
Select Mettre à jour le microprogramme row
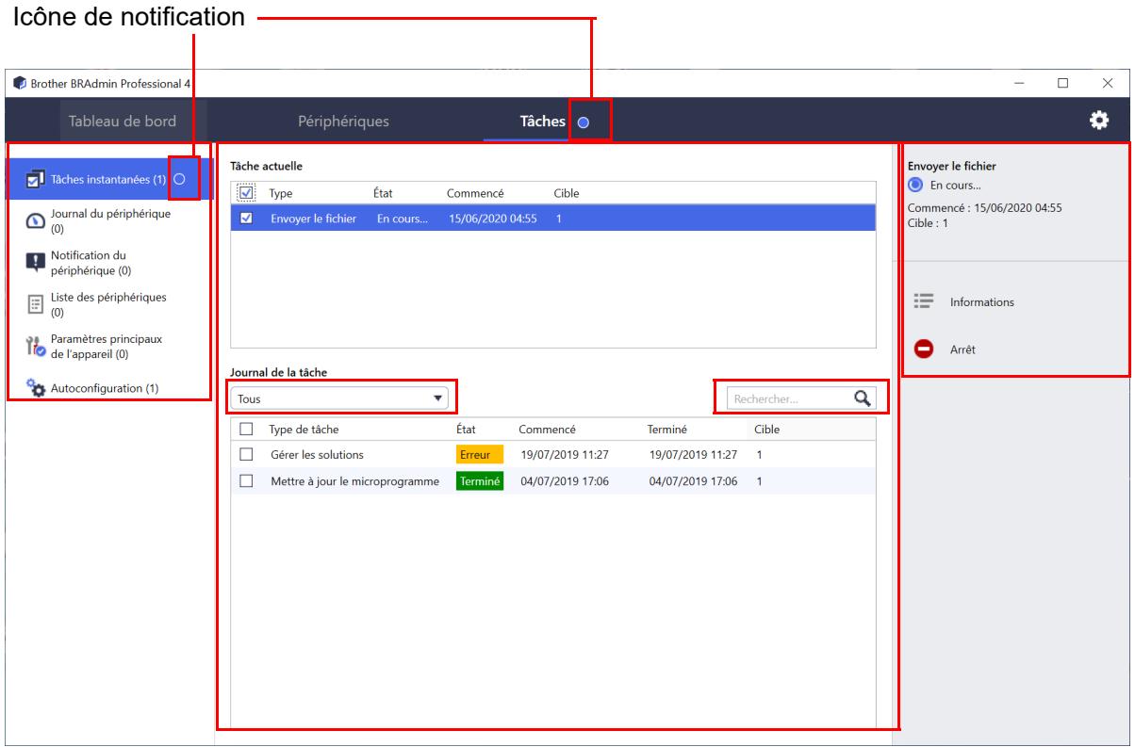[553, 480]
